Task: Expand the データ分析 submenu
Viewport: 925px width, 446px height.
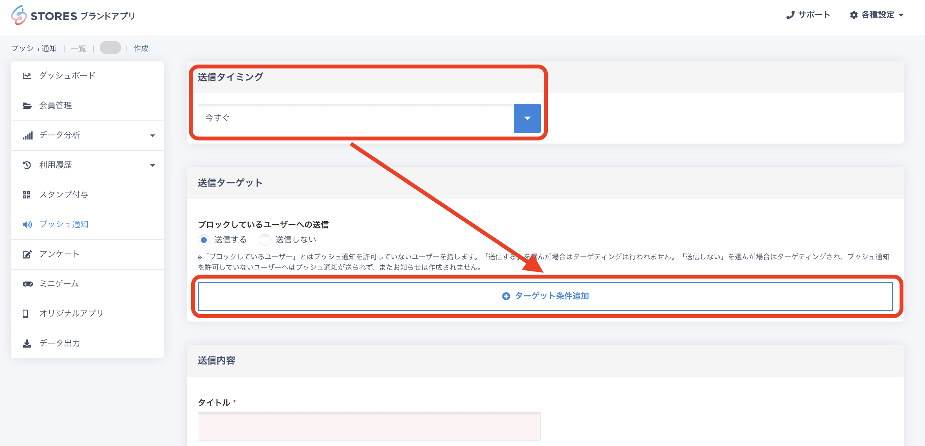Action: tap(153, 135)
